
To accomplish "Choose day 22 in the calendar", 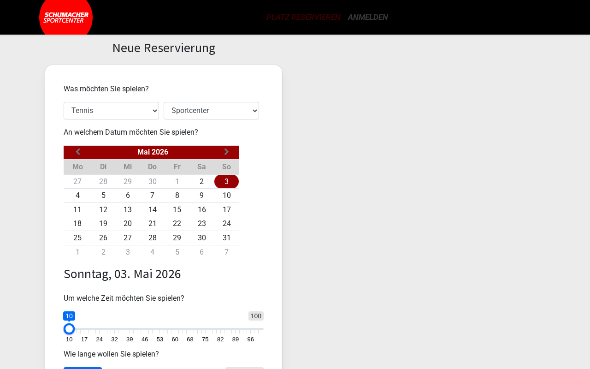I will click(x=177, y=224).
